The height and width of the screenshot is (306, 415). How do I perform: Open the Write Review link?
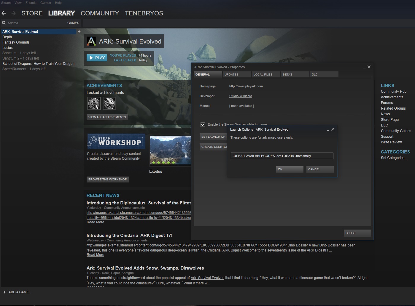tap(391, 142)
